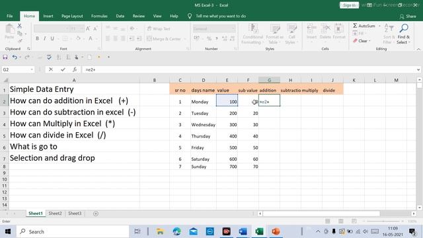Click the Sign in button
423x238 pixels.
click(x=349, y=5)
